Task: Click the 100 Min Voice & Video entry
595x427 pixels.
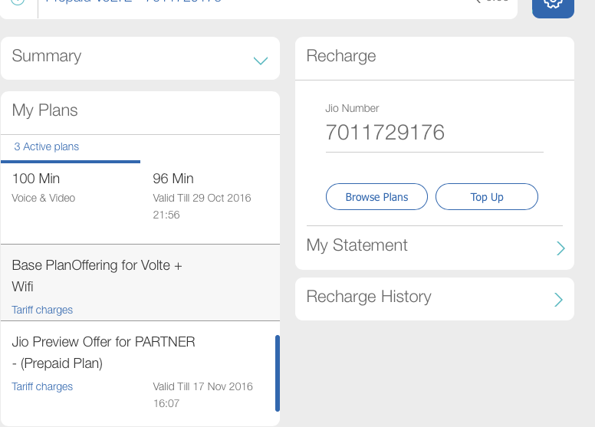Action: tap(43, 188)
